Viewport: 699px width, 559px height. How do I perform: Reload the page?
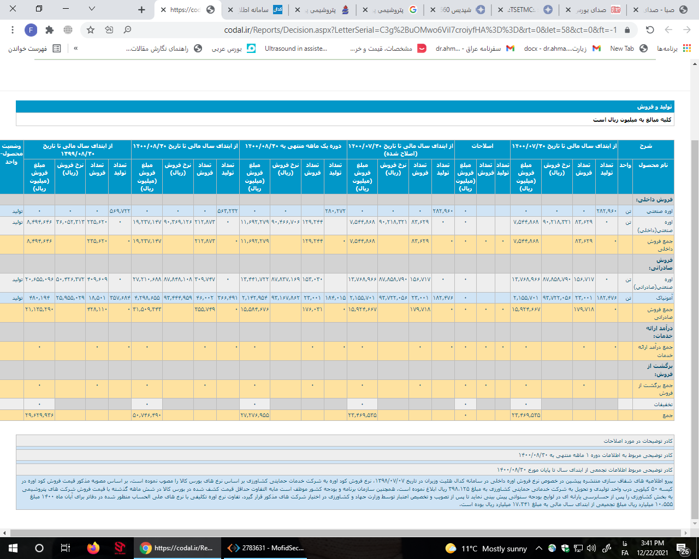pyautogui.click(x=650, y=30)
